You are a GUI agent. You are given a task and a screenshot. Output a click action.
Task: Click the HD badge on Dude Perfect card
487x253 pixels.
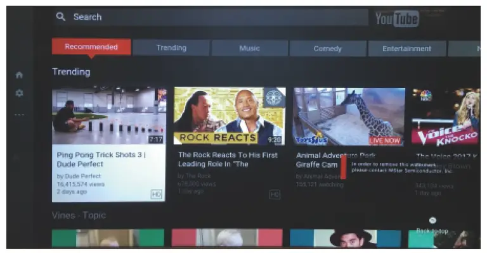click(156, 194)
